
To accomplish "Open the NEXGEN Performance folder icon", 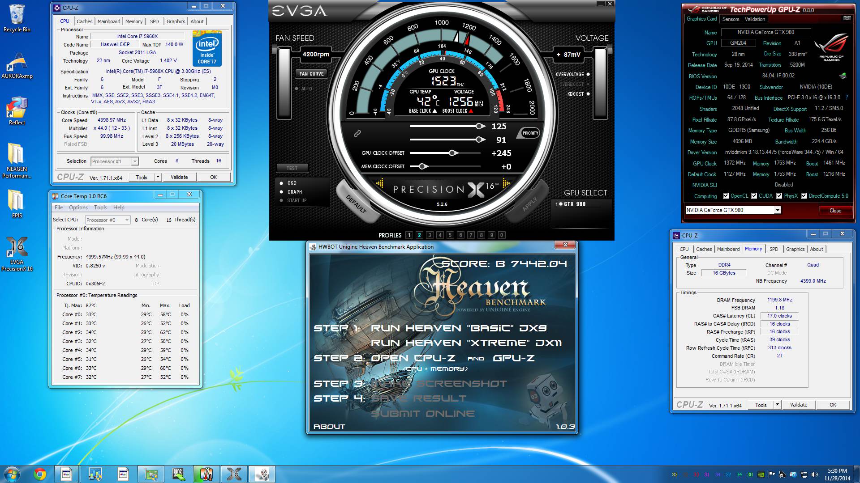I will [x=17, y=161].
